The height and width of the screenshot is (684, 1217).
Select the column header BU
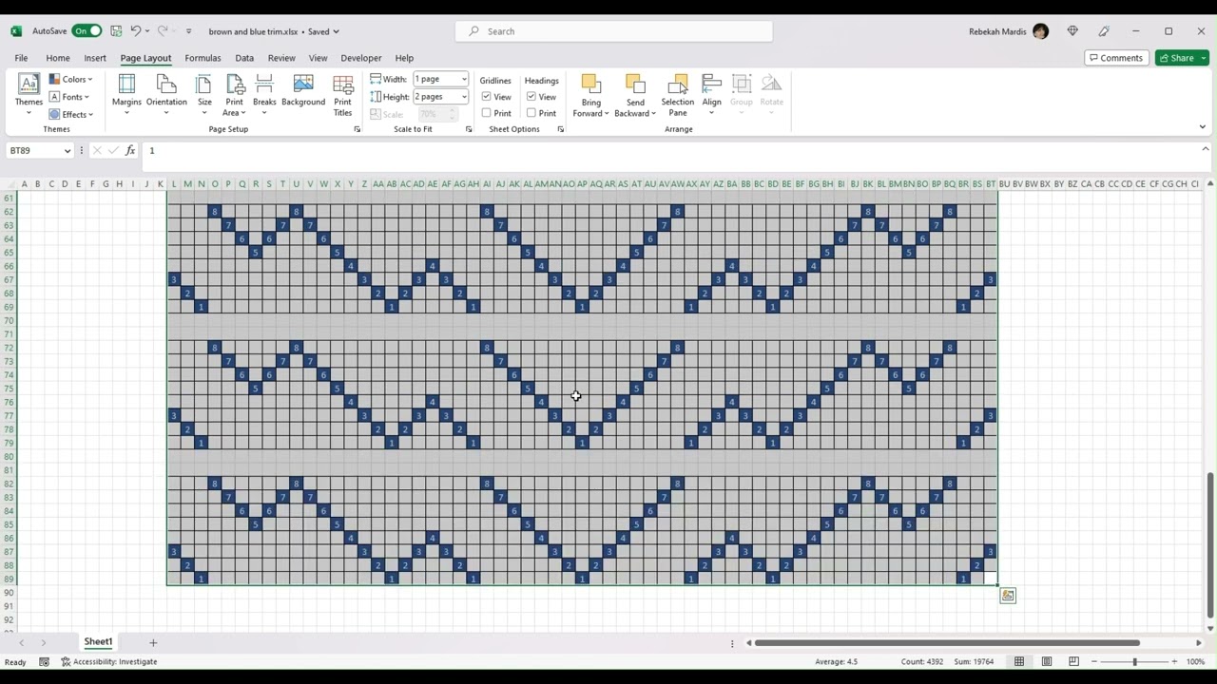point(1004,184)
